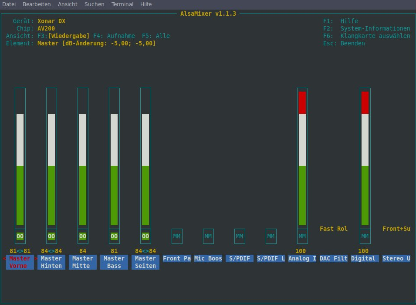
Task: Open the Bearbeiten menu
Action: 37,4
